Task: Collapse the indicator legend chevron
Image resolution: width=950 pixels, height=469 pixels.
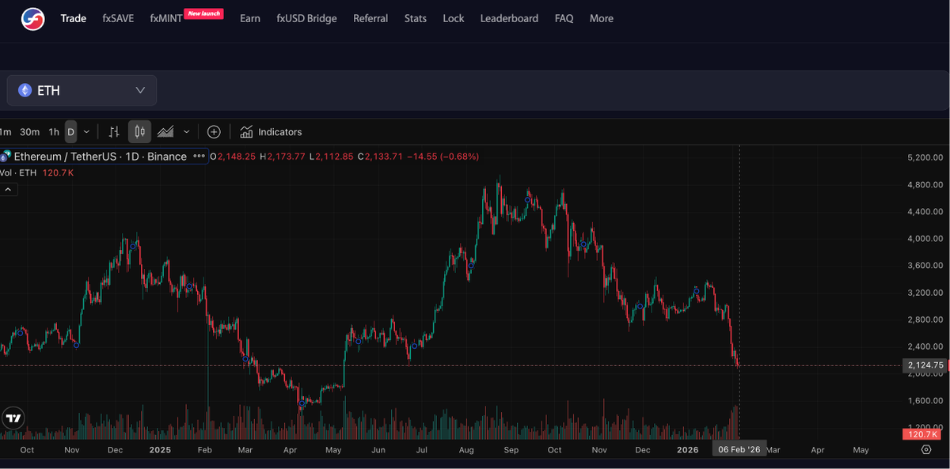Action: coord(9,190)
